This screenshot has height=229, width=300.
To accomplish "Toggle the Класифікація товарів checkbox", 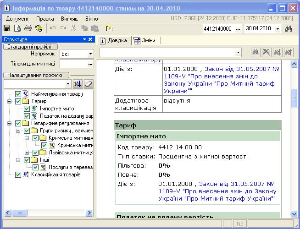I will click(18, 174).
